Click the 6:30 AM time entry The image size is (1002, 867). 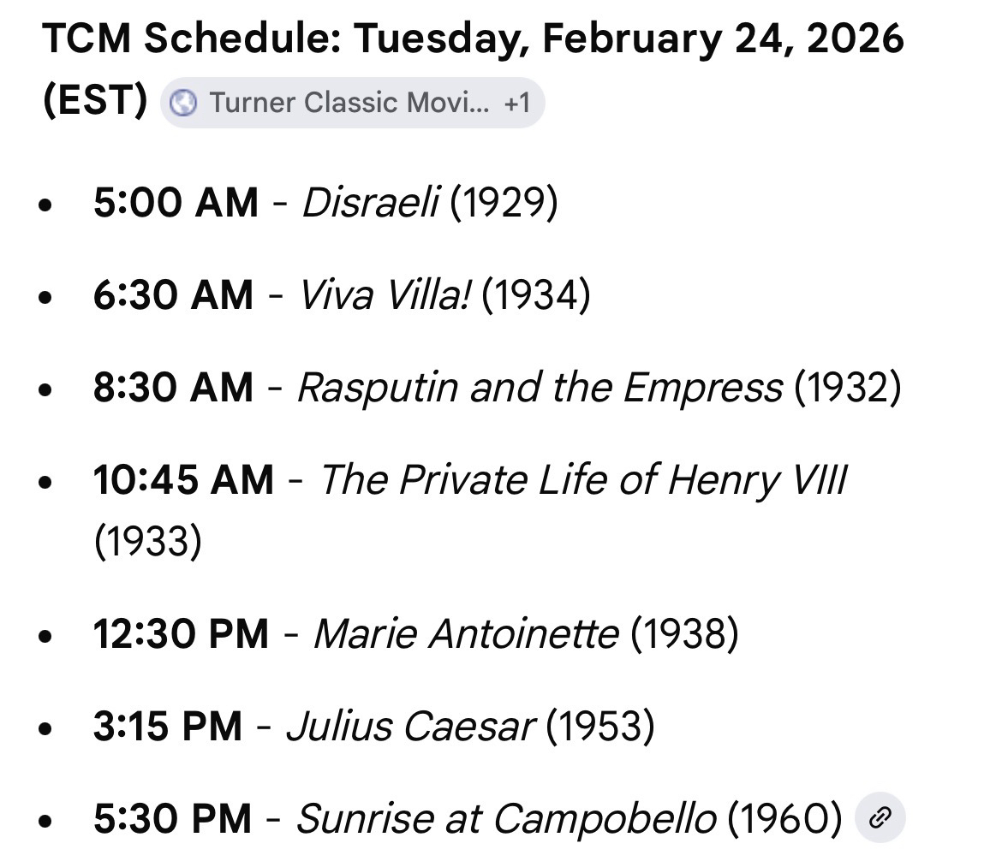point(174,295)
